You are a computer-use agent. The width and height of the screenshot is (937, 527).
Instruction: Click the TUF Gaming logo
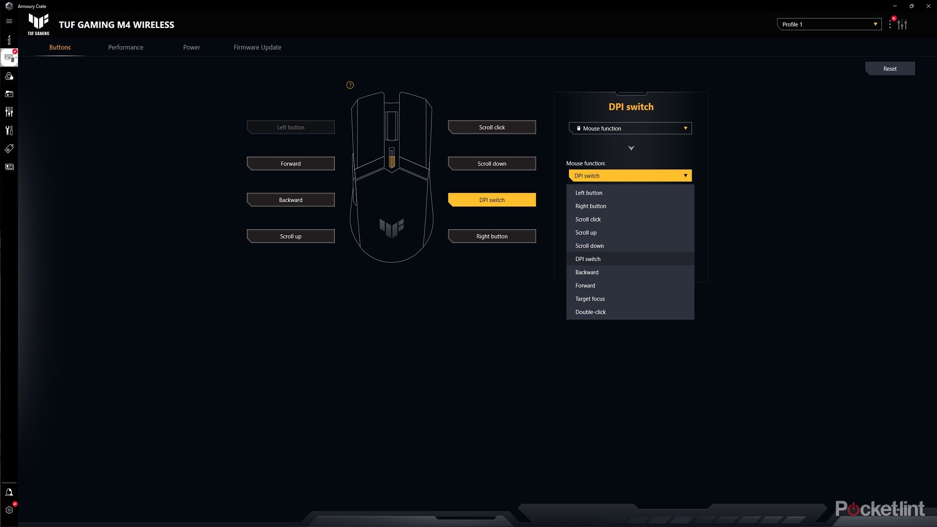pos(39,24)
